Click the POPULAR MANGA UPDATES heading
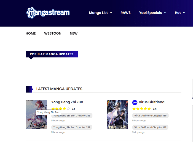 click(x=52, y=54)
